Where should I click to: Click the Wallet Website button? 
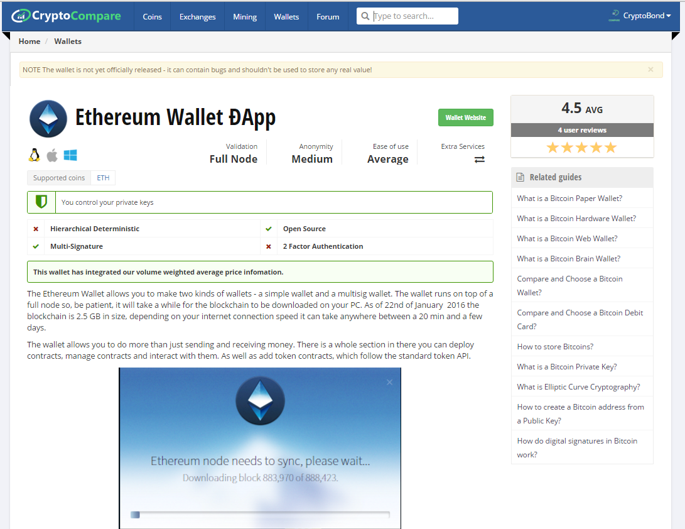coord(466,117)
